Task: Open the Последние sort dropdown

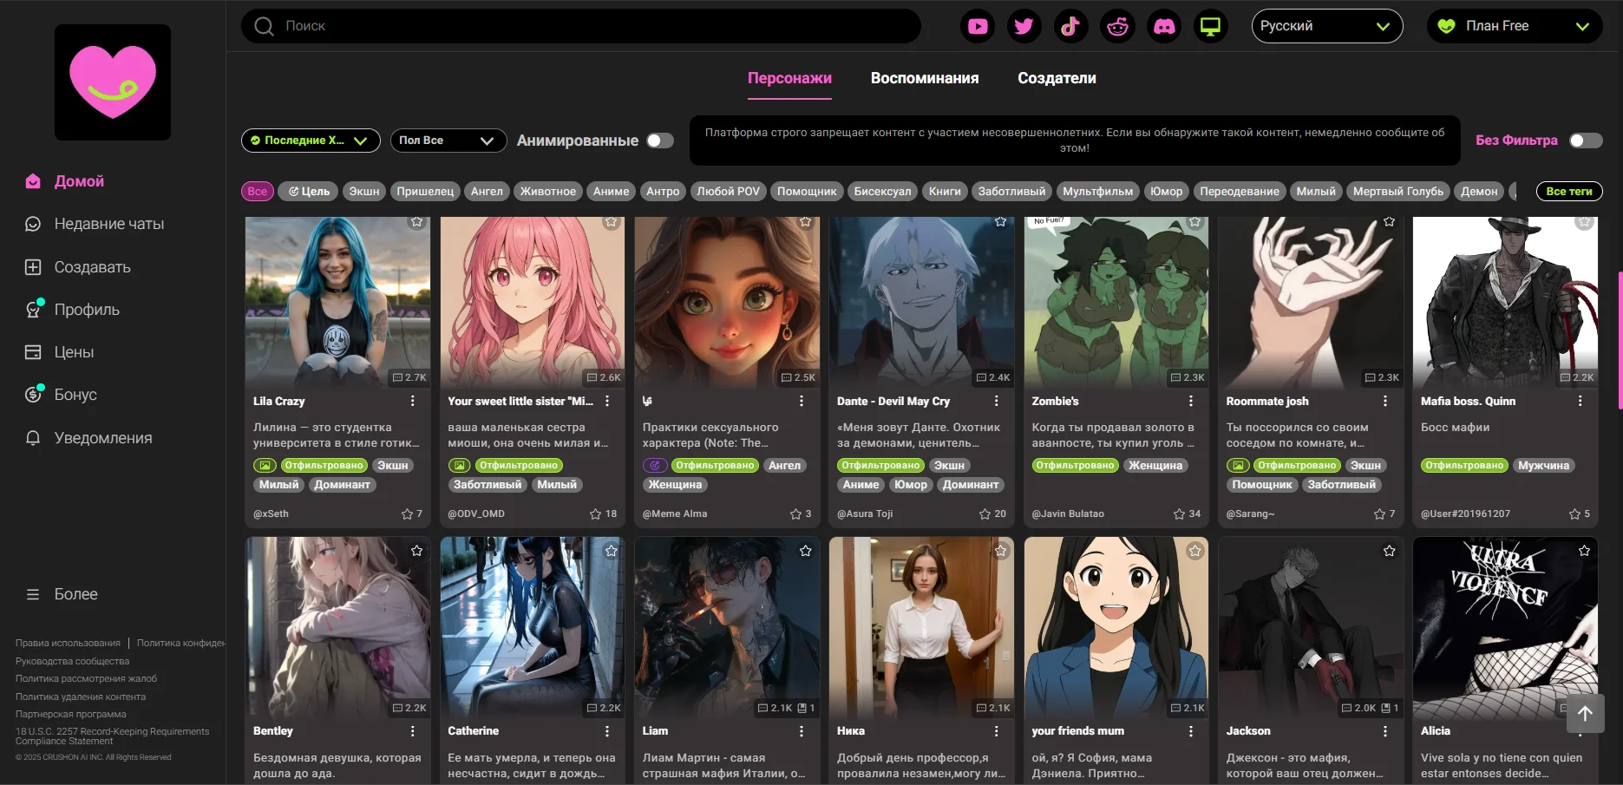Action: click(311, 141)
